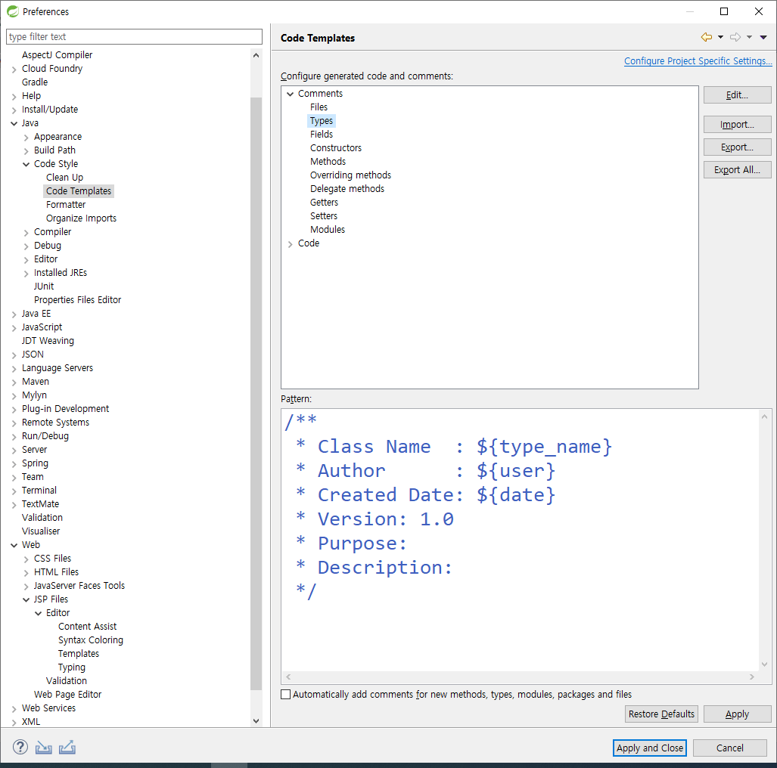Select the JUnit preferences page

(x=44, y=286)
